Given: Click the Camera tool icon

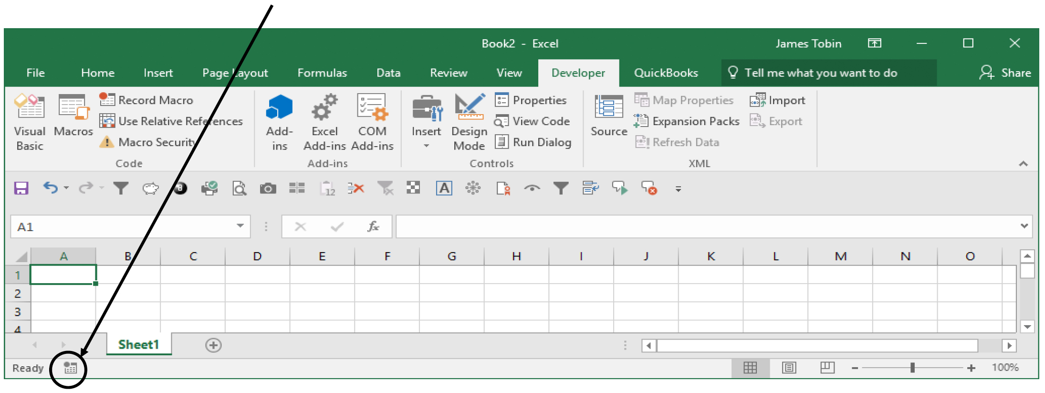Looking at the screenshot, I should 268,189.
